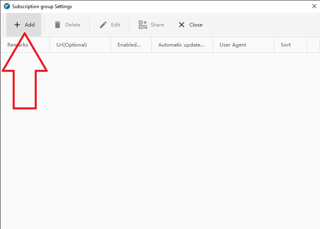Click the plus icon on the Add button

click(17, 25)
